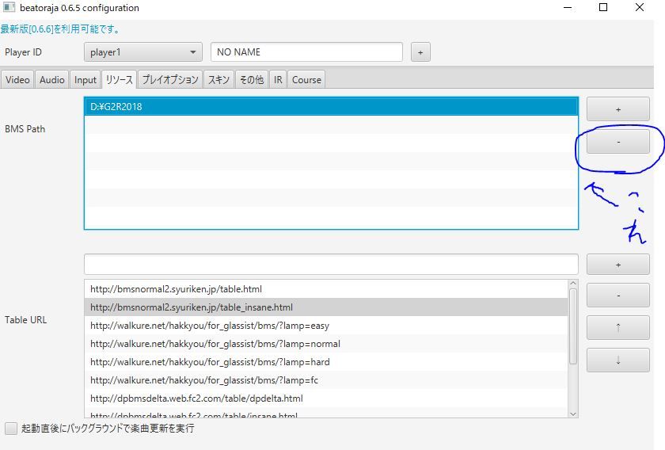
Task: Select the リソース tab
Action: [x=120, y=80]
